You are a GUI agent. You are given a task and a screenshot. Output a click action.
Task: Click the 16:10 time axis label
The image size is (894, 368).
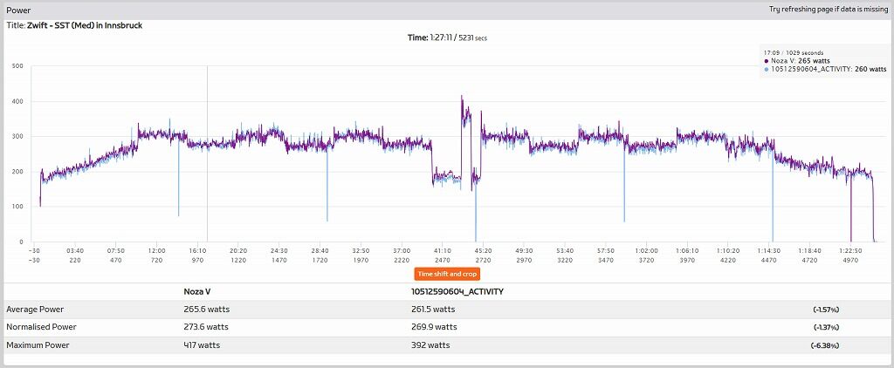pyautogui.click(x=198, y=250)
